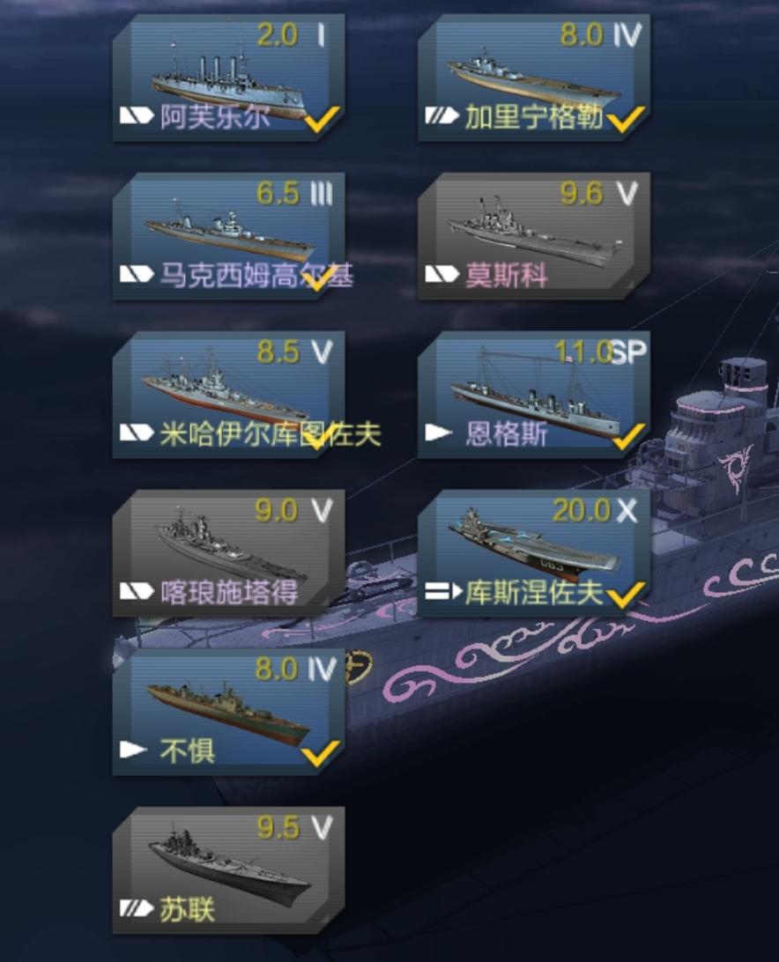Image resolution: width=779 pixels, height=962 pixels.
Task: Click the class icon next to 莫斯科
Action: 442,274
